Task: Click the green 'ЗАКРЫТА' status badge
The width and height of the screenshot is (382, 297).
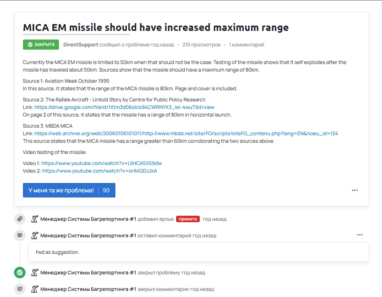Action: click(41, 45)
